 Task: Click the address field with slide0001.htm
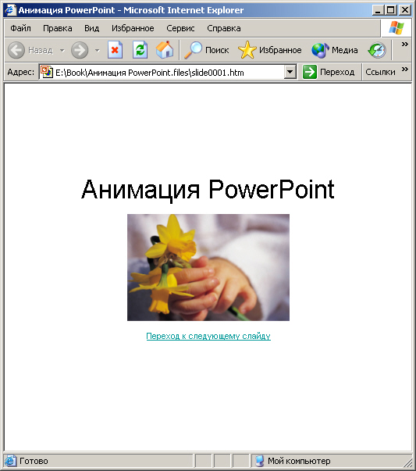click(x=162, y=72)
